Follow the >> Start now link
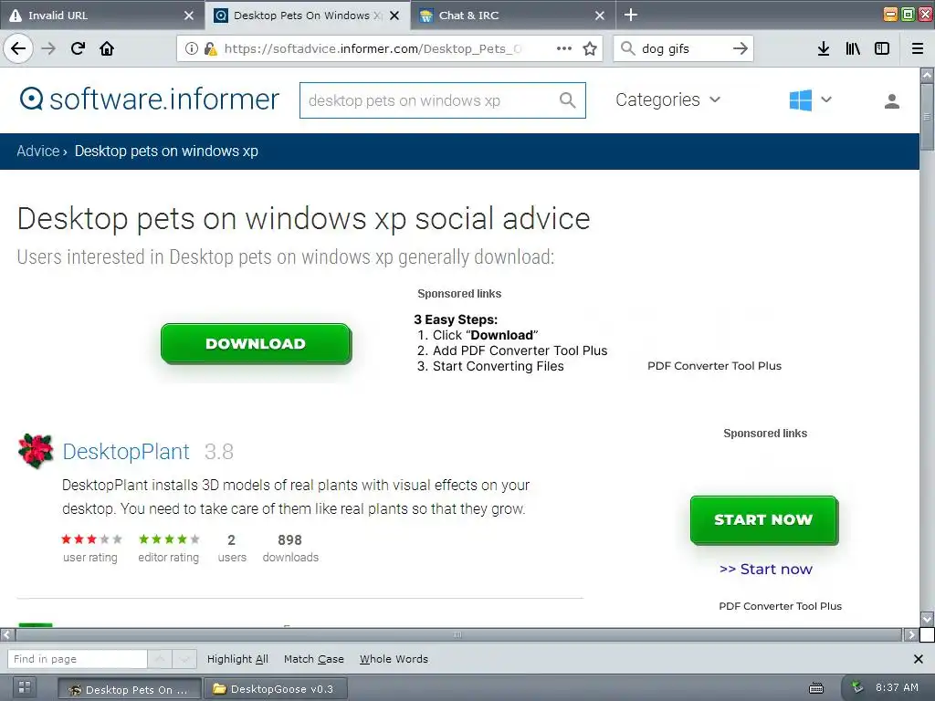The image size is (935, 701). coord(766,570)
